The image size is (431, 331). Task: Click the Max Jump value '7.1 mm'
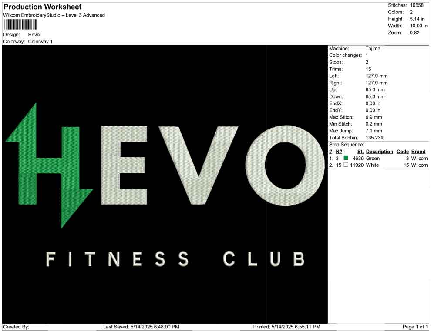coord(374,131)
